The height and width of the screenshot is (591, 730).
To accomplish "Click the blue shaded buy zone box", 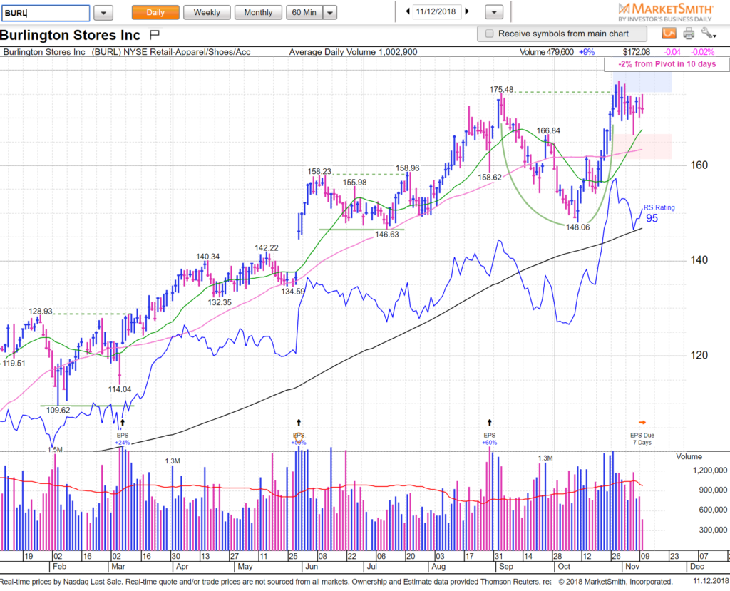I will coord(642,82).
